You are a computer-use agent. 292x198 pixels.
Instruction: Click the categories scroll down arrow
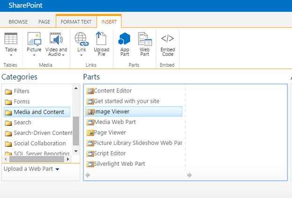coord(76,151)
